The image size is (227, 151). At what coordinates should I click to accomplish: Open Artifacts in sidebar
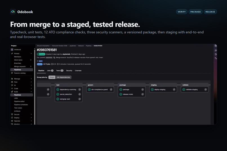tap(17, 111)
